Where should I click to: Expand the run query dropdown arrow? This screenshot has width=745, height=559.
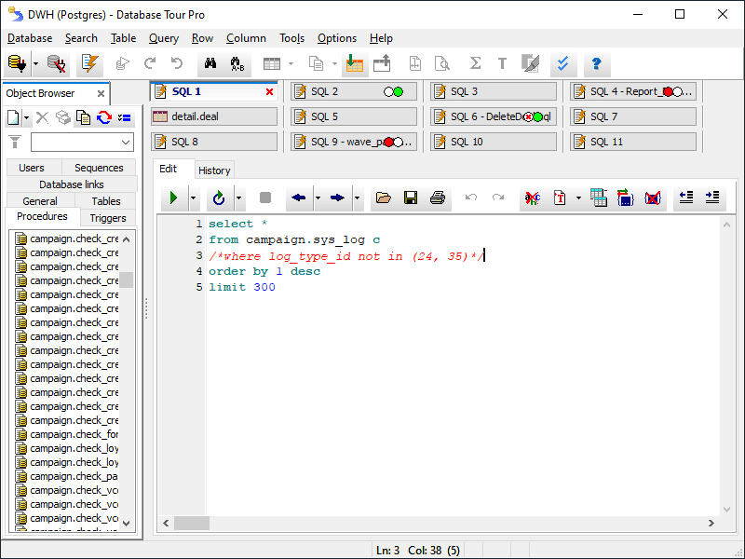[193, 198]
